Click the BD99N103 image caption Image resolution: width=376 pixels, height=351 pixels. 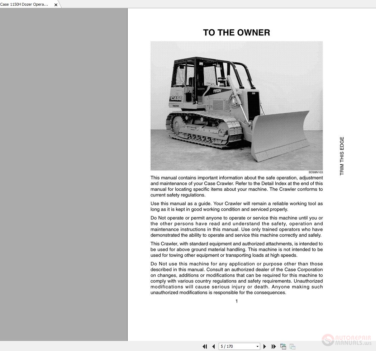pyautogui.click(x=315, y=172)
